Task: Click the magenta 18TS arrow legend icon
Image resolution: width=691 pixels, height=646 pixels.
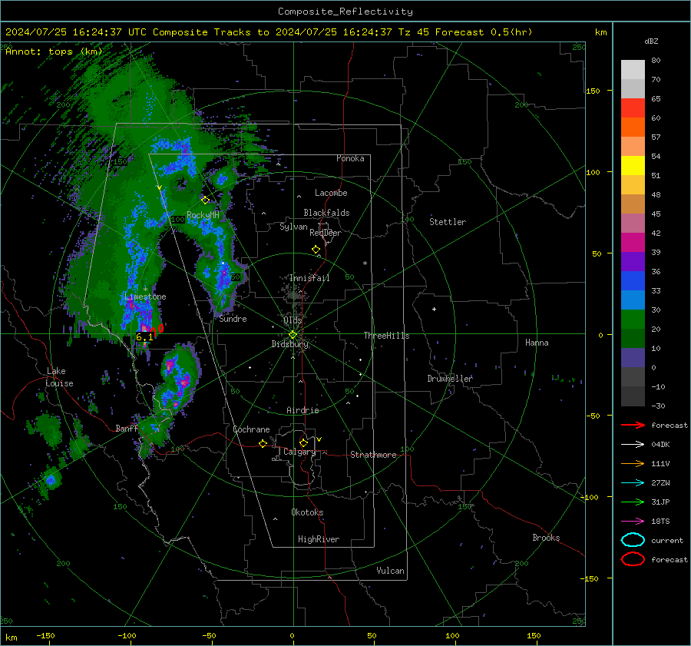Action: (x=633, y=522)
